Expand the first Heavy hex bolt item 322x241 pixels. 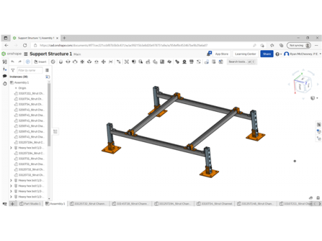pos(11,148)
